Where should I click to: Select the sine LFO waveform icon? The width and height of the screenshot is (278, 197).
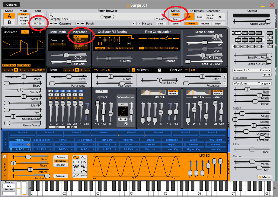tap(76, 157)
